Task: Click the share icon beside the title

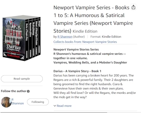Action: tap(133, 7)
